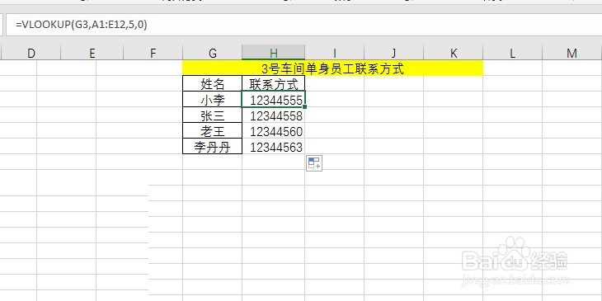602x301 pixels.
Task: Select the cell with value 12344560
Action: (273, 131)
